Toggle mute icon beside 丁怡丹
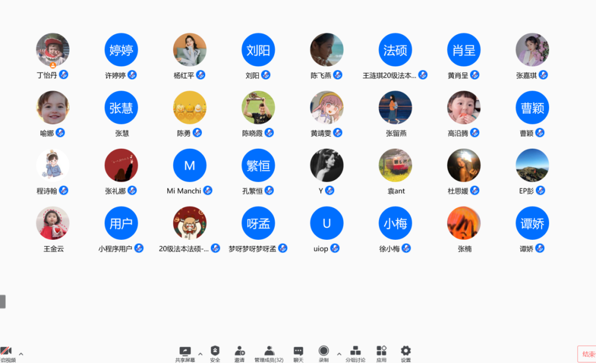 point(63,75)
